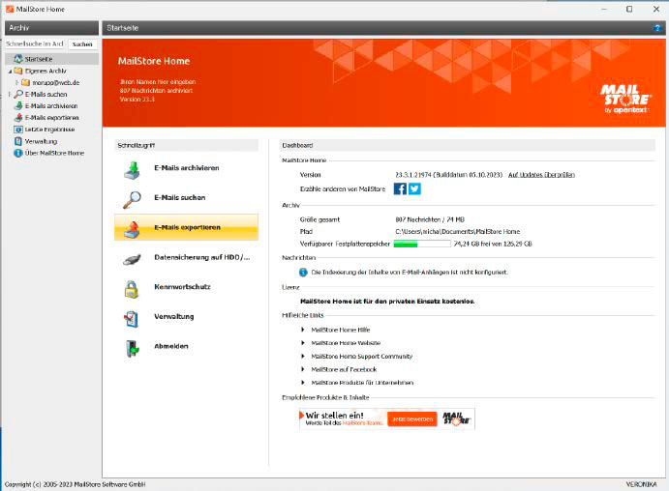The image size is (669, 491).
Task: Click the Eigenes Archiv folder icon
Action: pos(18,71)
